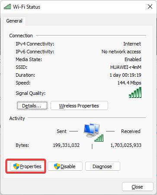Viewport: 157px width, 195px height.
Task: Click the Speed value 144.4 Mbps
Action: 129,83
